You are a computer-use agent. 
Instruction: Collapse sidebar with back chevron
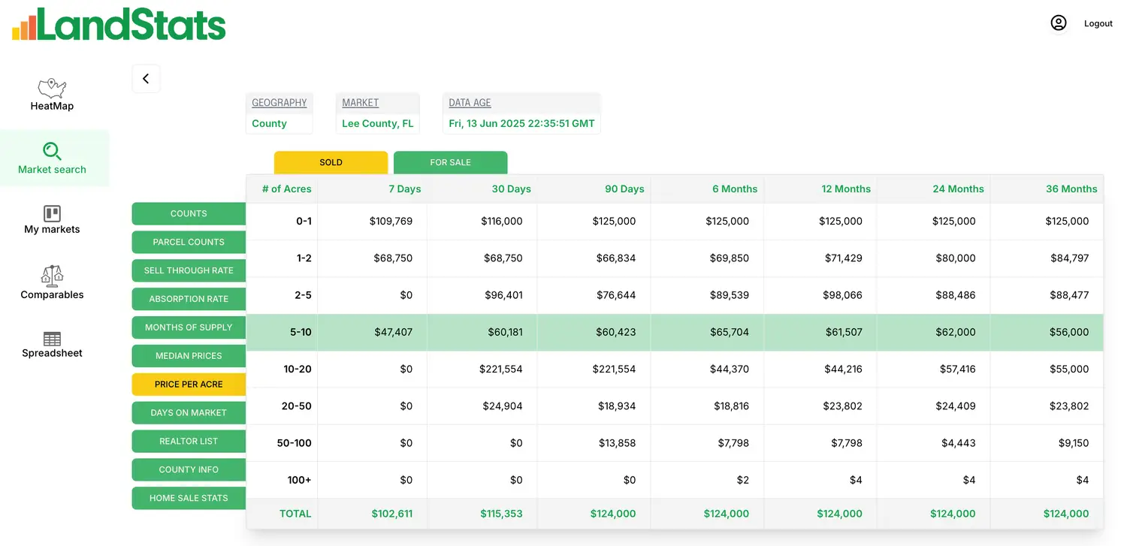pyautogui.click(x=146, y=79)
